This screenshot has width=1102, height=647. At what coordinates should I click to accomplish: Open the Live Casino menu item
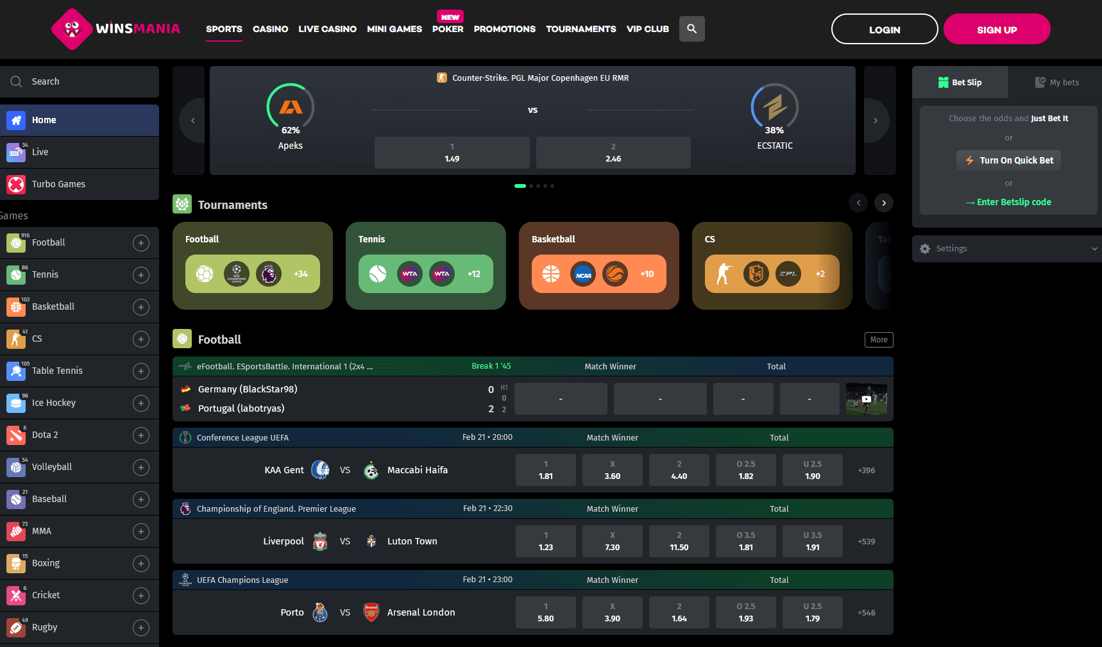(327, 29)
